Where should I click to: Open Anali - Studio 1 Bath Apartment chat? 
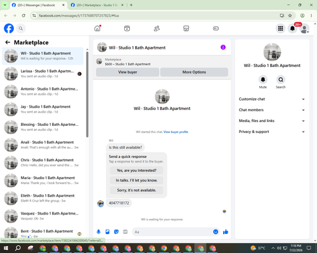coord(43,145)
